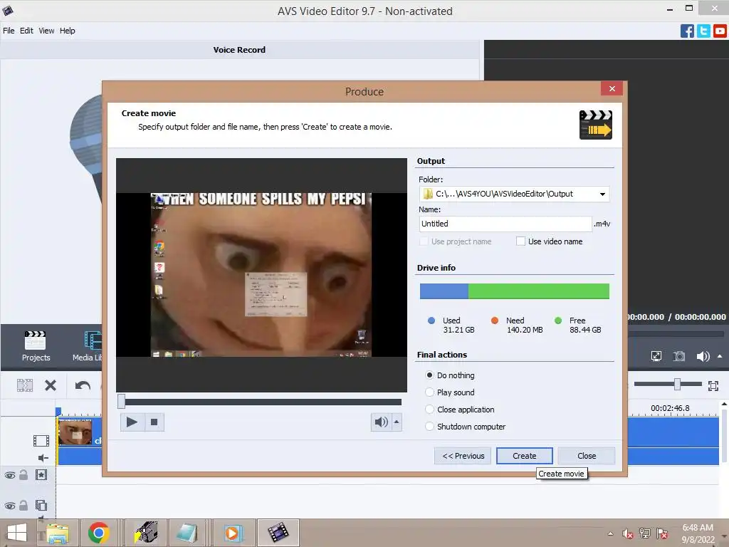Adjust the timeline zoom slider handle

[x=678, y=384]
